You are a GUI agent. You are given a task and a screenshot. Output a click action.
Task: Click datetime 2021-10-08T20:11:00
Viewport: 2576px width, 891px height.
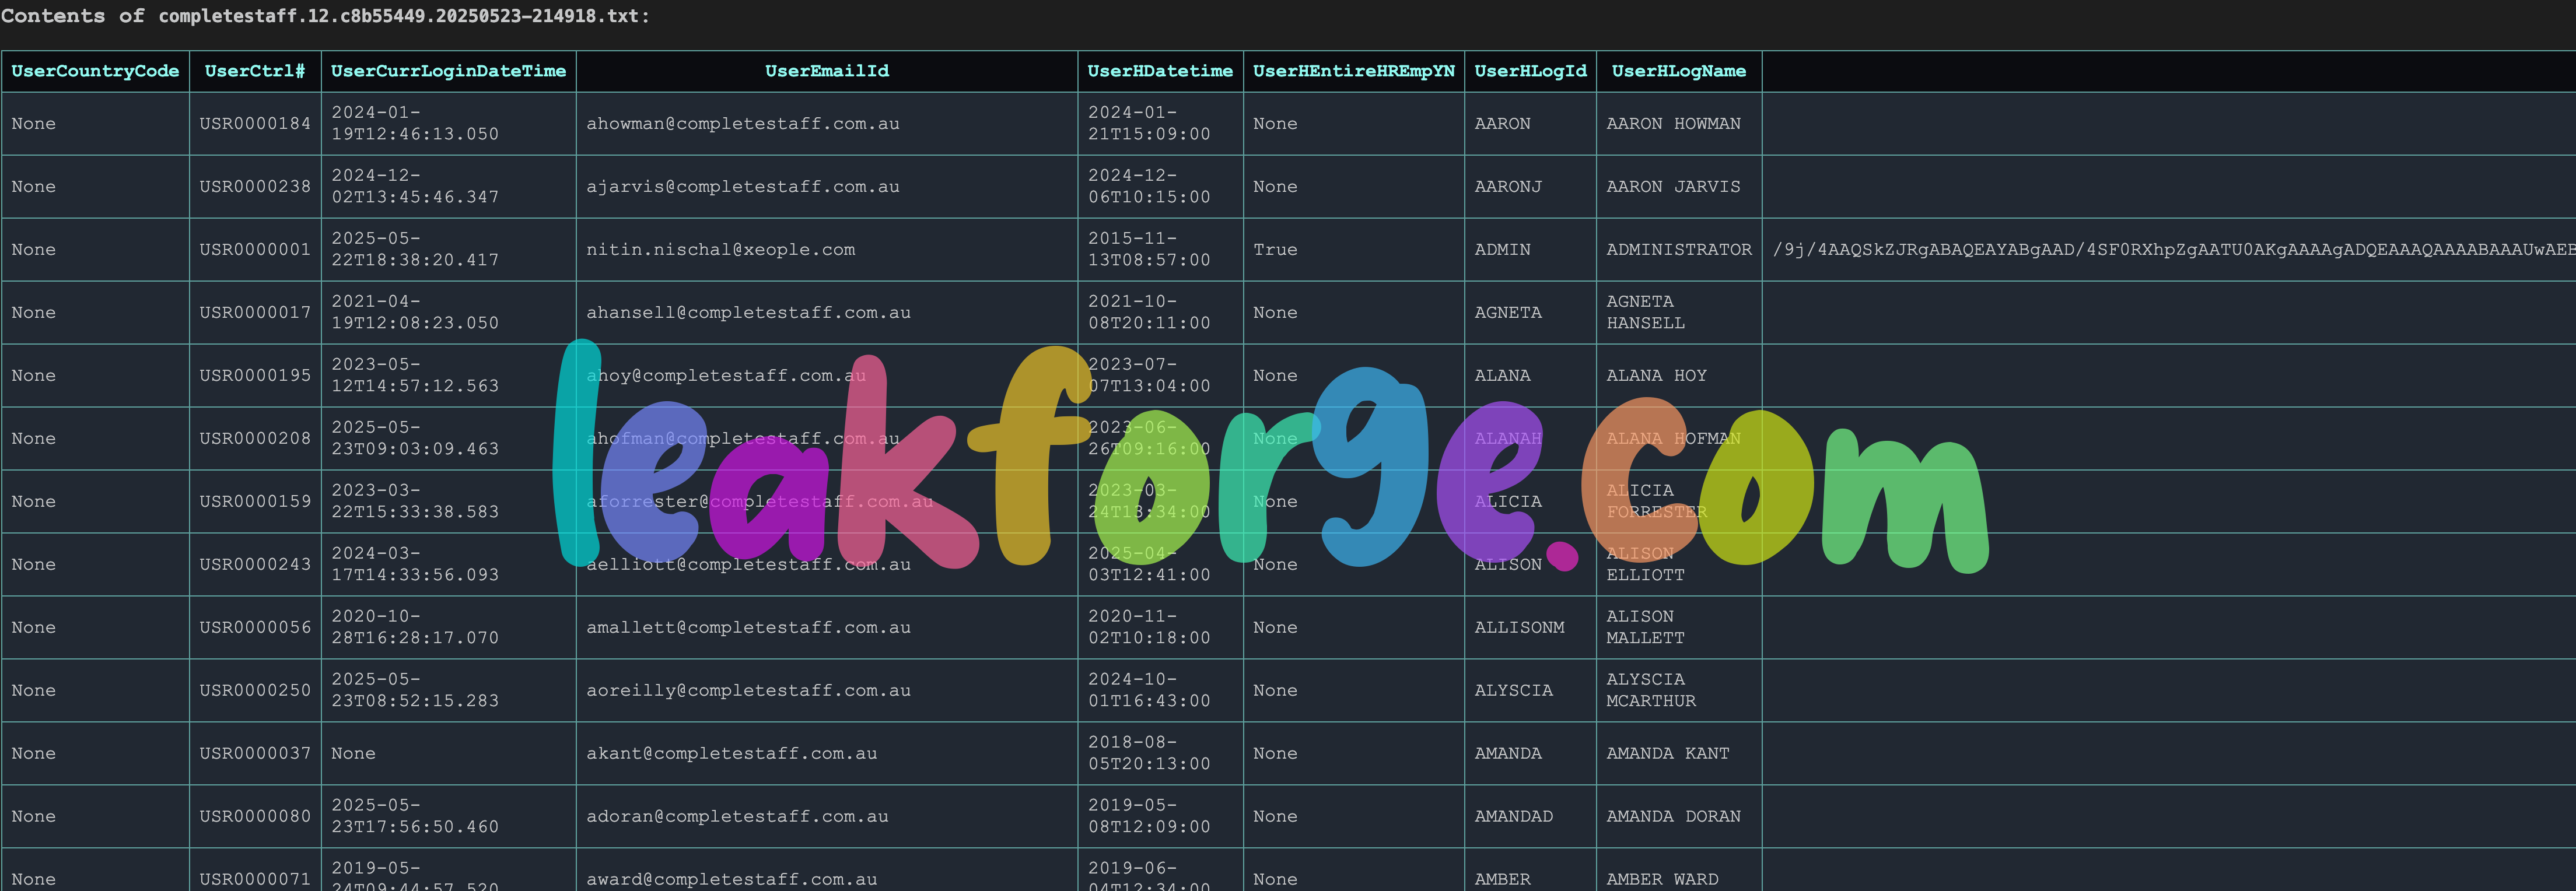tap(1149, 312)
